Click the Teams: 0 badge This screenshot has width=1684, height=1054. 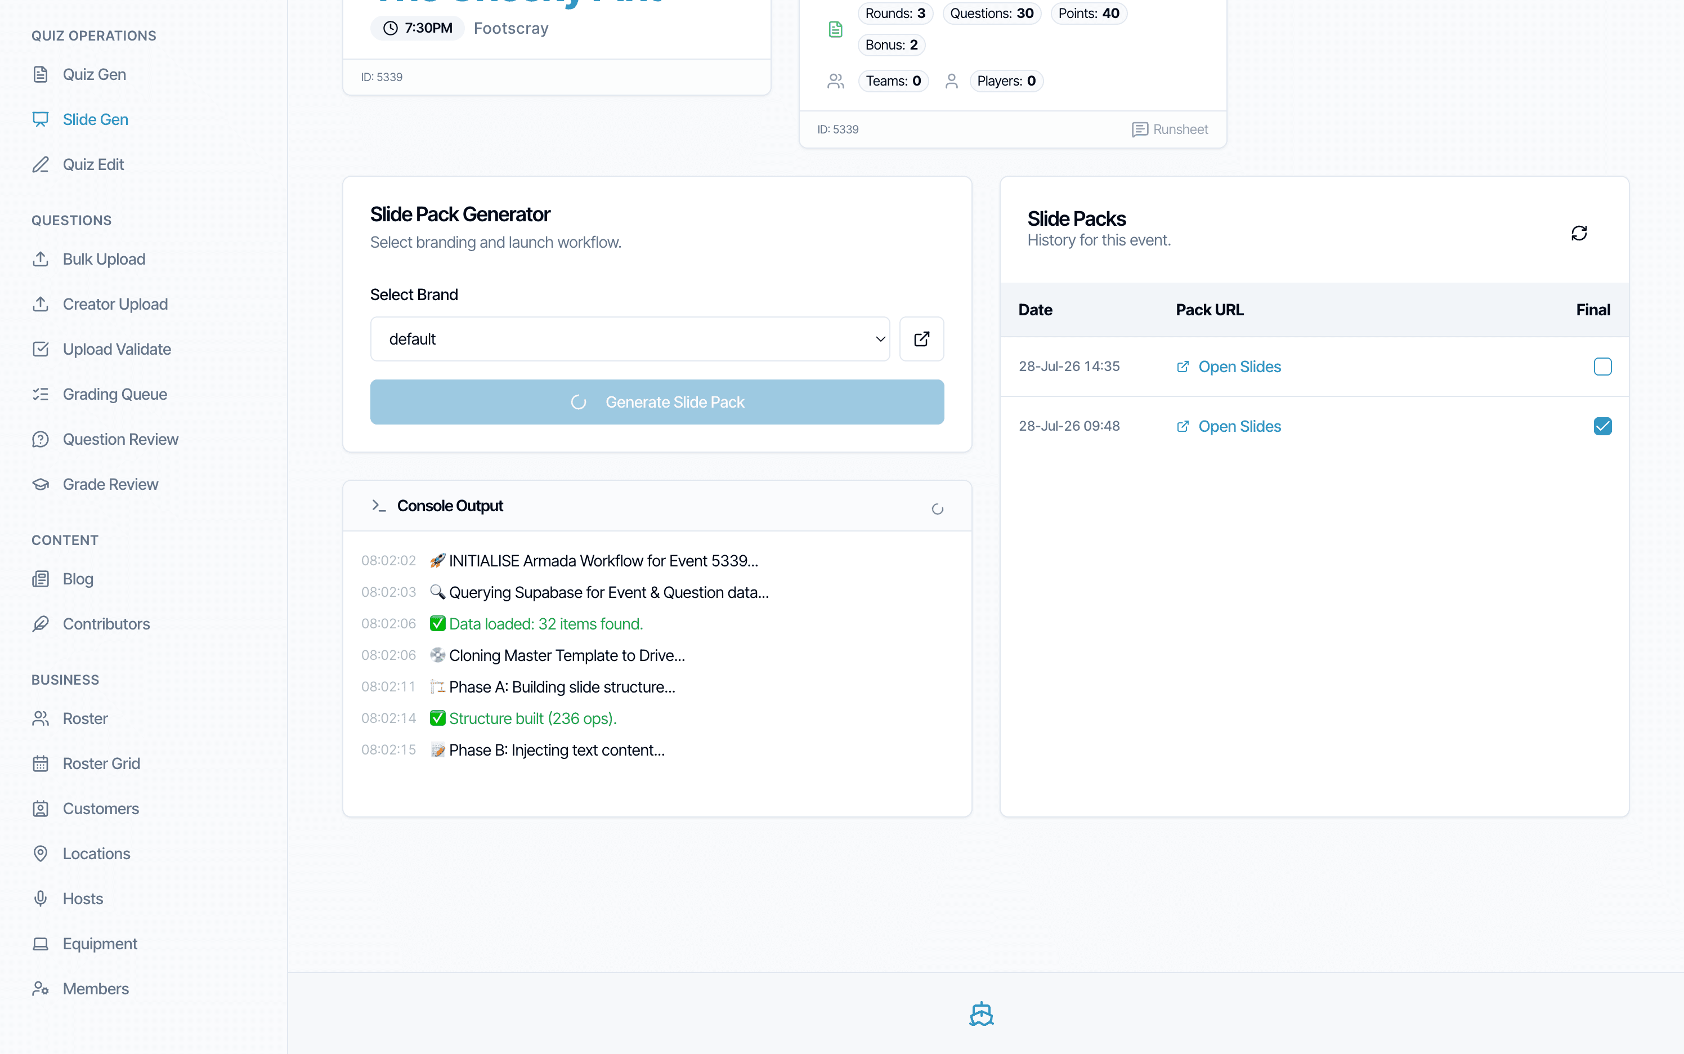[x=893, y=81]
